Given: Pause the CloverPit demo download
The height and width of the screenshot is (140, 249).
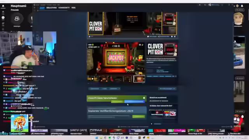Looking at the screenshot, I should click(144, 98).
